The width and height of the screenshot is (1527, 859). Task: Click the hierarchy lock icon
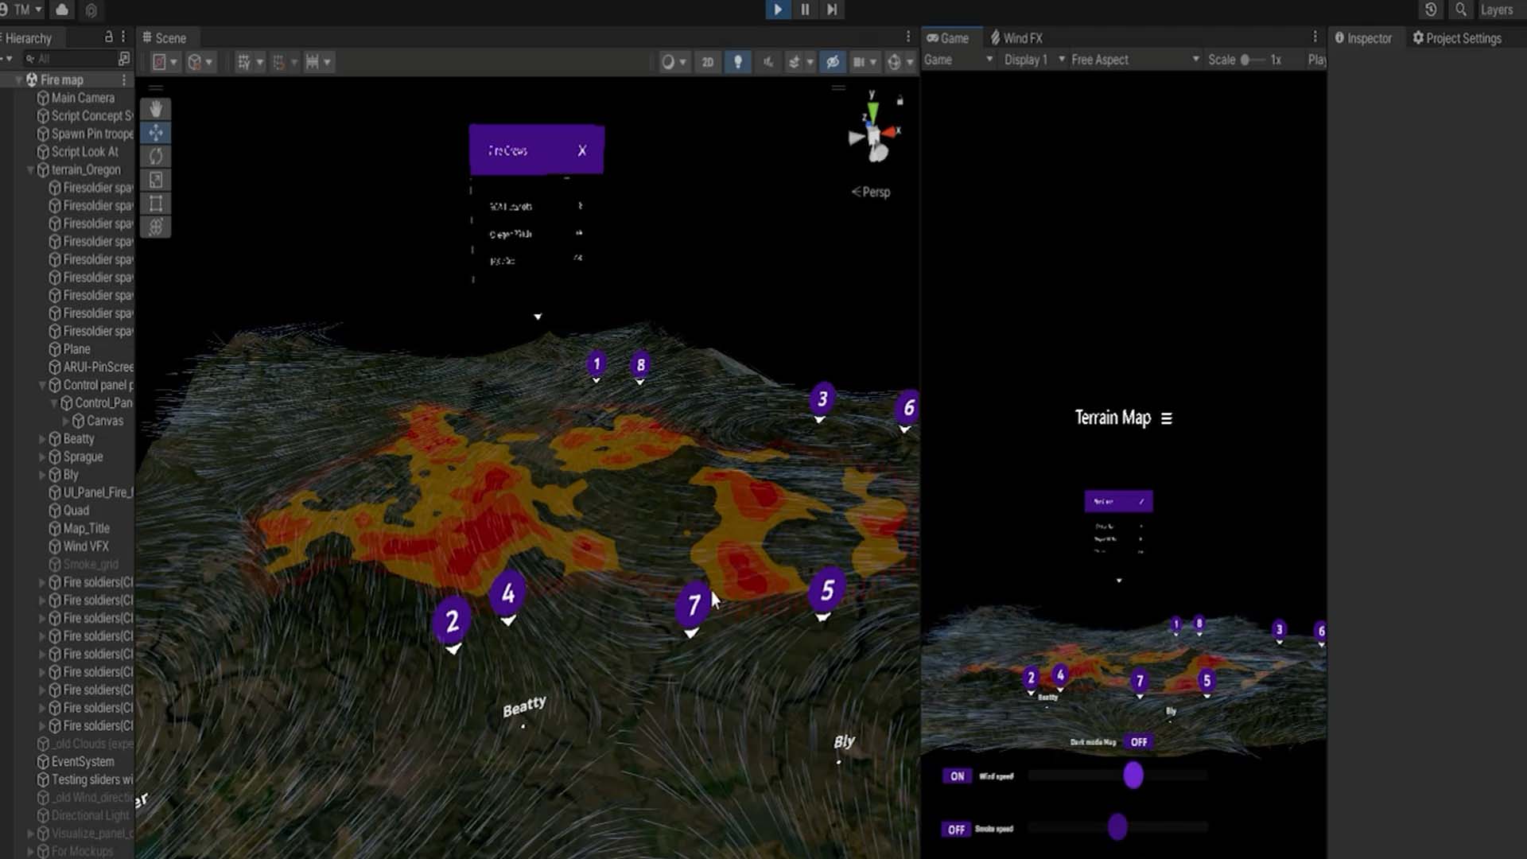[109, 37]
